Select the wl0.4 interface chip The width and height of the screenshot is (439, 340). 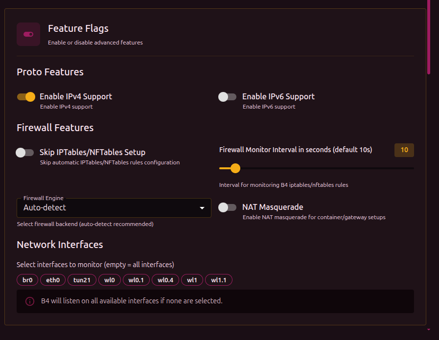165,280
